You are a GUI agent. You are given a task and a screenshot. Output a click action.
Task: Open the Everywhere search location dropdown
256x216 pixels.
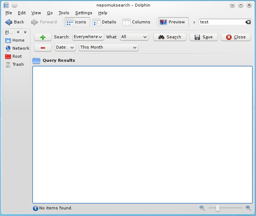click(88, 37)
